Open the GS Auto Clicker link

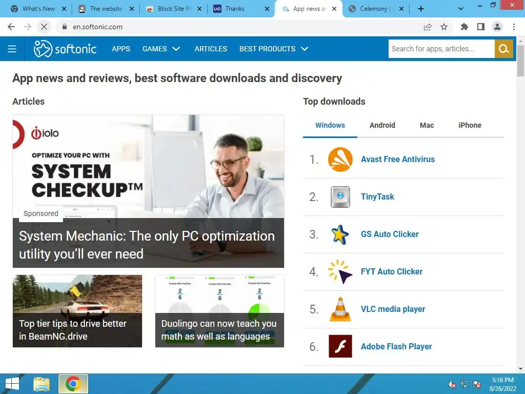click(390, 234)
